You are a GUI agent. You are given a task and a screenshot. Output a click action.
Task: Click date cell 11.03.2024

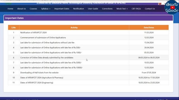(149, 32)
